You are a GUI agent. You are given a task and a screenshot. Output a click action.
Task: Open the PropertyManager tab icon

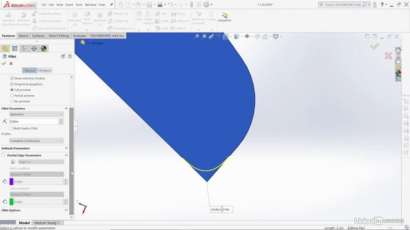coord(15,49)
